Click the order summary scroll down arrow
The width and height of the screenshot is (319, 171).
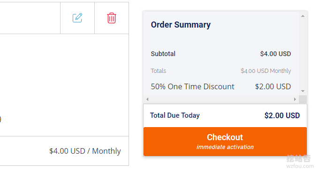pos(303,91)
